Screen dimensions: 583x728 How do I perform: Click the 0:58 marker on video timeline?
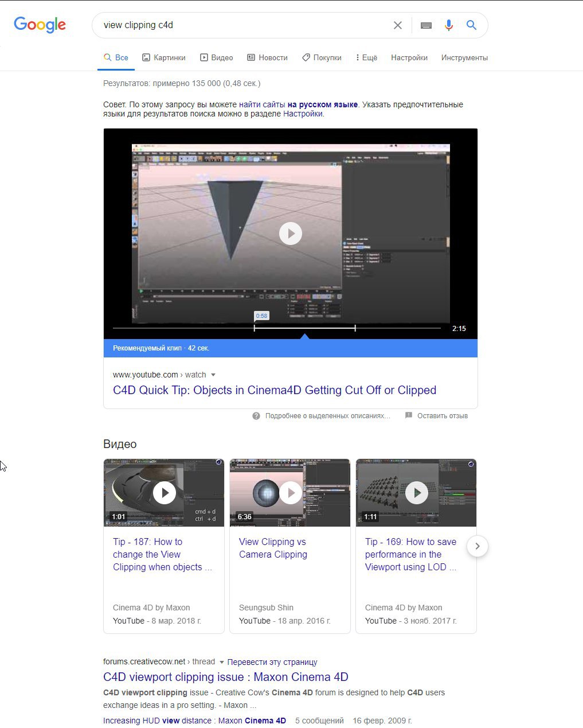point(261,316)
